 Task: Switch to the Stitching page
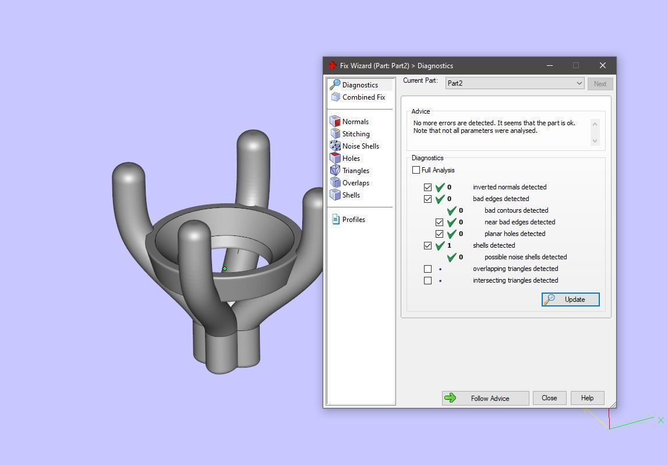356,134
